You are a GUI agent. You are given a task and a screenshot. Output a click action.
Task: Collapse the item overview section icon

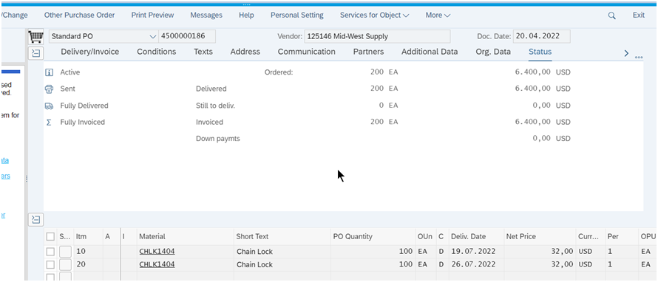coord(36,219)
